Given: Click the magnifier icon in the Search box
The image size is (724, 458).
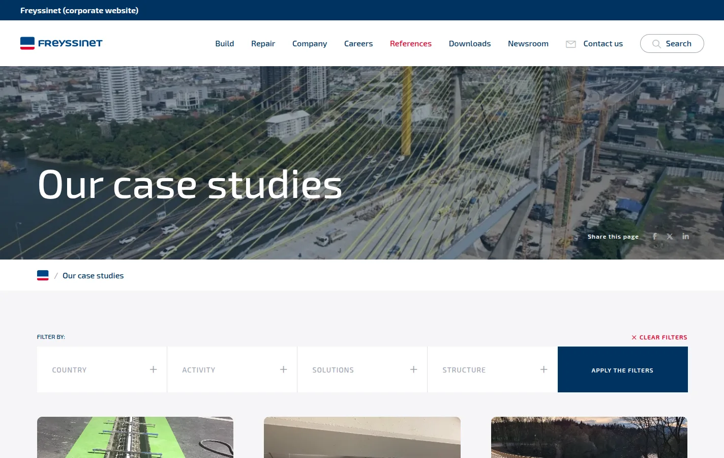Looking at the screenshot, I should 656,44.
